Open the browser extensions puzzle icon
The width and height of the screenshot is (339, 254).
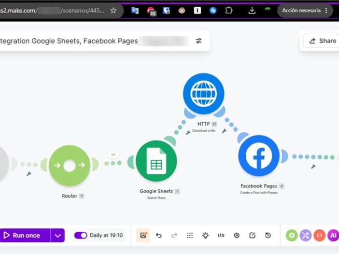tap(229, 10)
